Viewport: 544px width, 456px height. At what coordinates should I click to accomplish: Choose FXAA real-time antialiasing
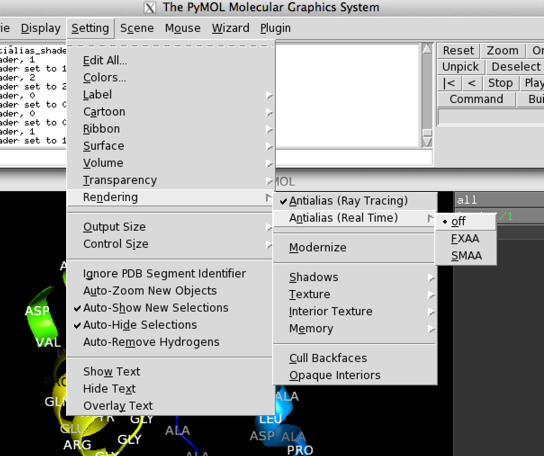(x=465, y=239)
